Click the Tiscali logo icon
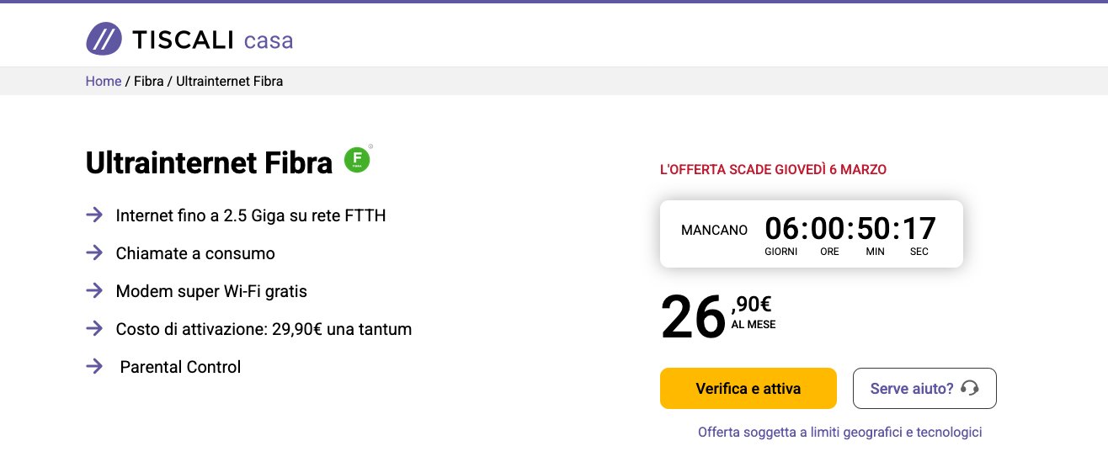The width and height of the screenshot is (1108, 462). tap(104, 39)
